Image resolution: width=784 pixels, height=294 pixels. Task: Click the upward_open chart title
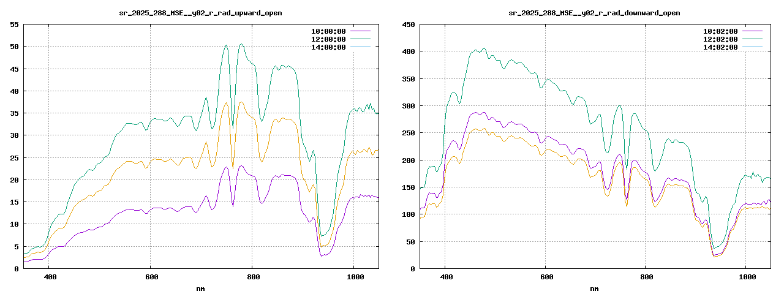(x=200, y=13)
